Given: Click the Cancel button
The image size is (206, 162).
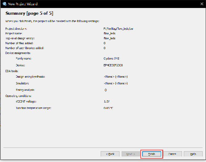Looking at the screenshot, I should coord(172,154).
